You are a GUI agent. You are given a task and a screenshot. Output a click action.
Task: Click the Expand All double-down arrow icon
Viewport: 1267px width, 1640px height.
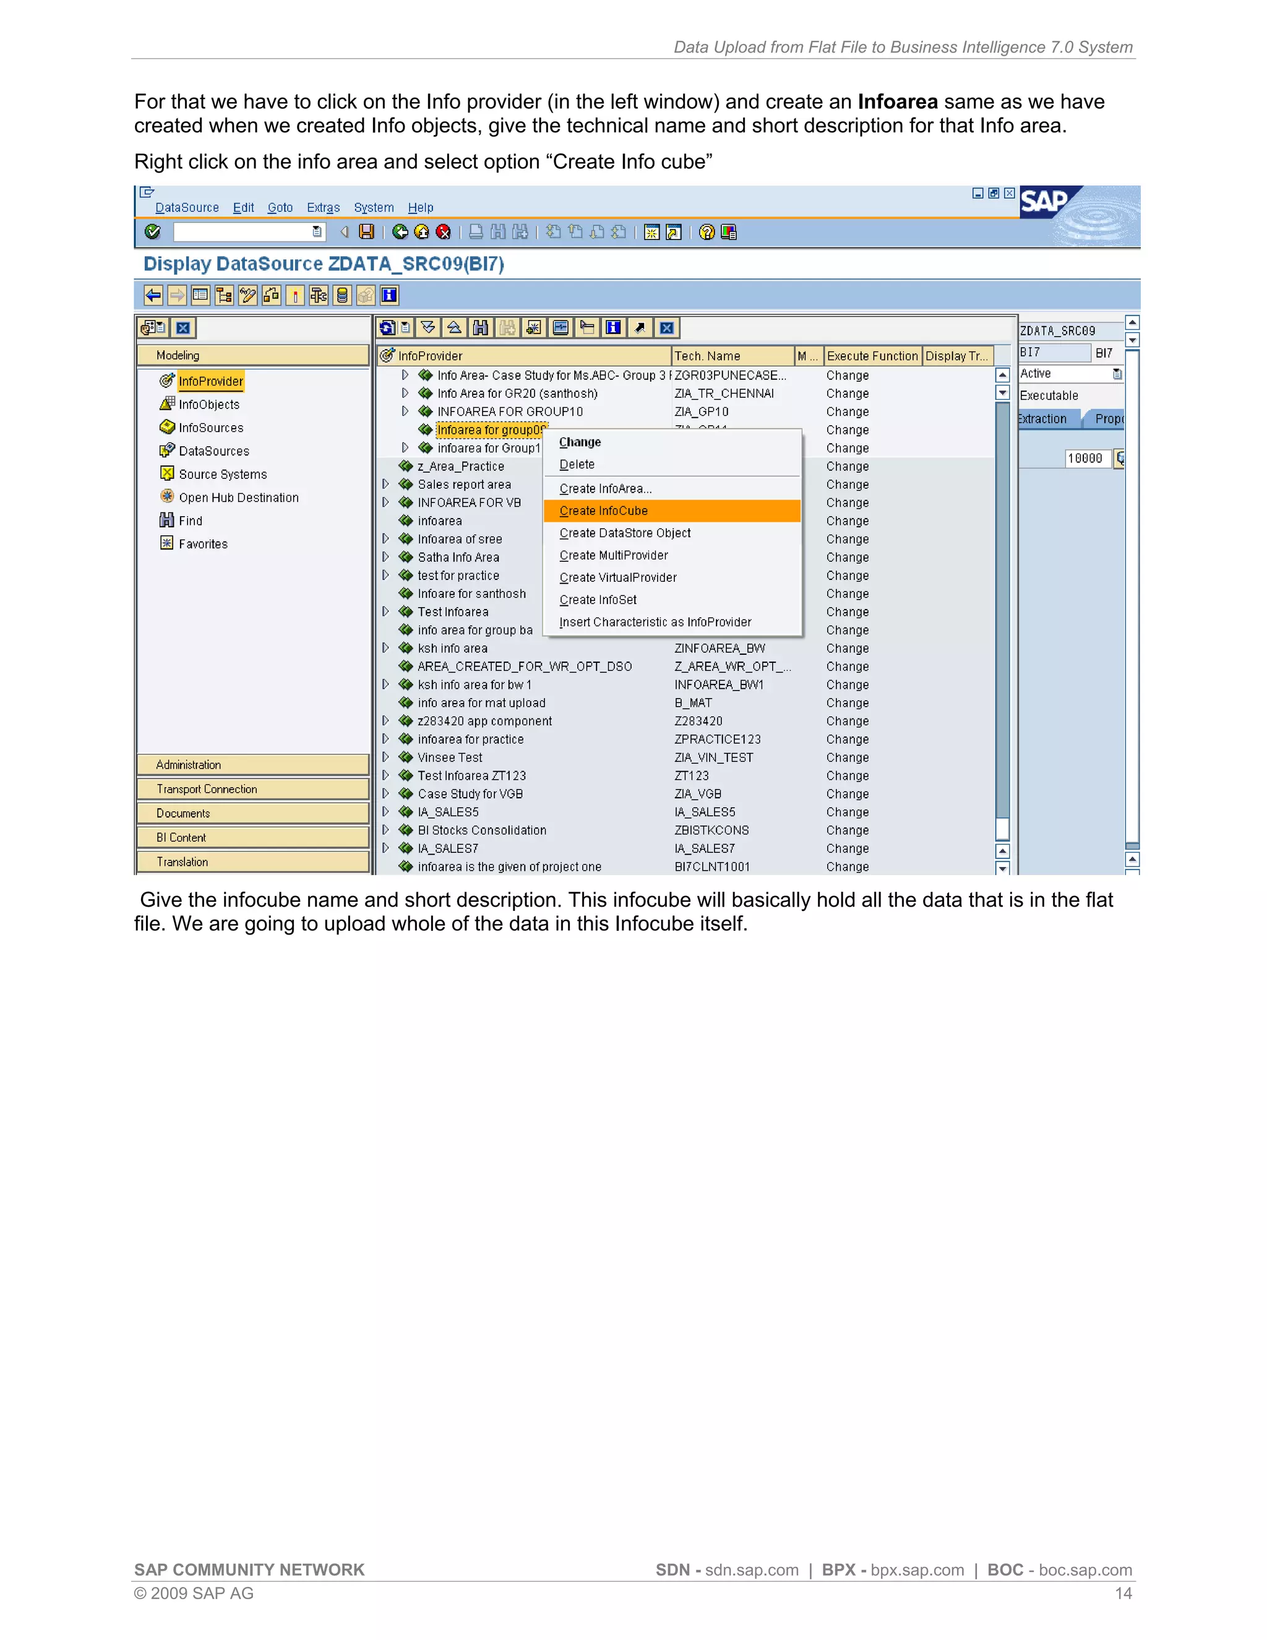click(428, 327)
